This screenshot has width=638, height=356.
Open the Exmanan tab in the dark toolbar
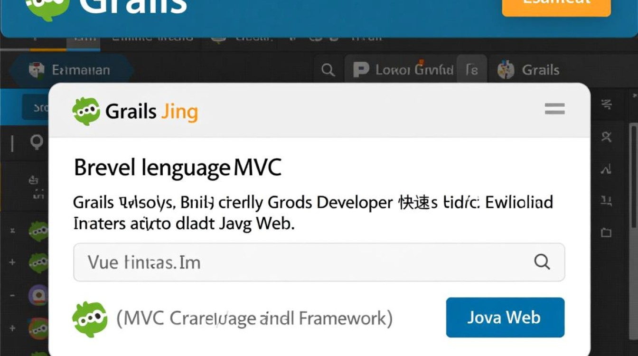(71, 70)
